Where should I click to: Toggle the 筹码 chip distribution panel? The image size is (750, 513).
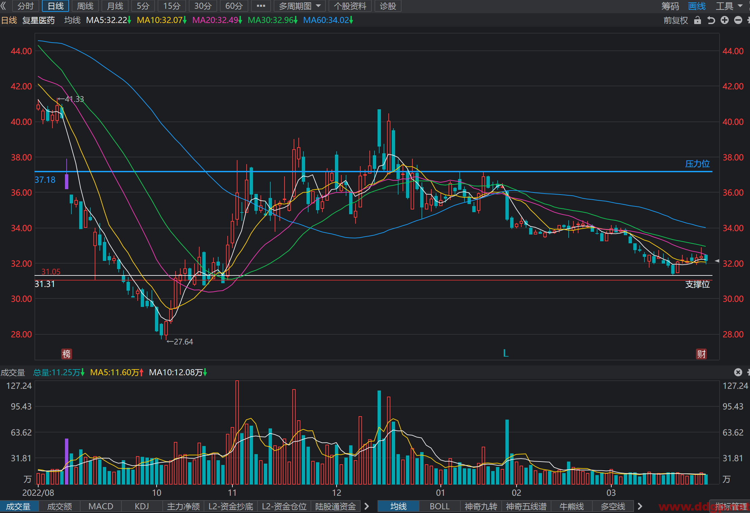[670, 6]
